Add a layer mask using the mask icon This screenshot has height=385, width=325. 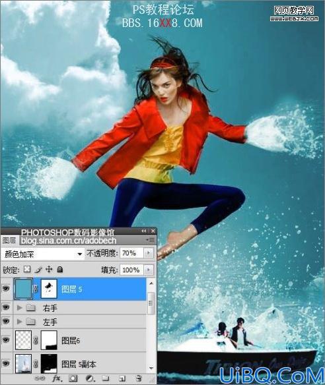(73, 378)
